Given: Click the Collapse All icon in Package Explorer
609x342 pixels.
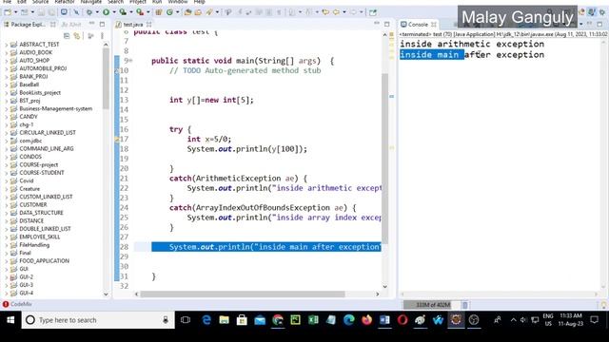Looking at the screenshot, I should pyautogui.click(x=67, y=36).
